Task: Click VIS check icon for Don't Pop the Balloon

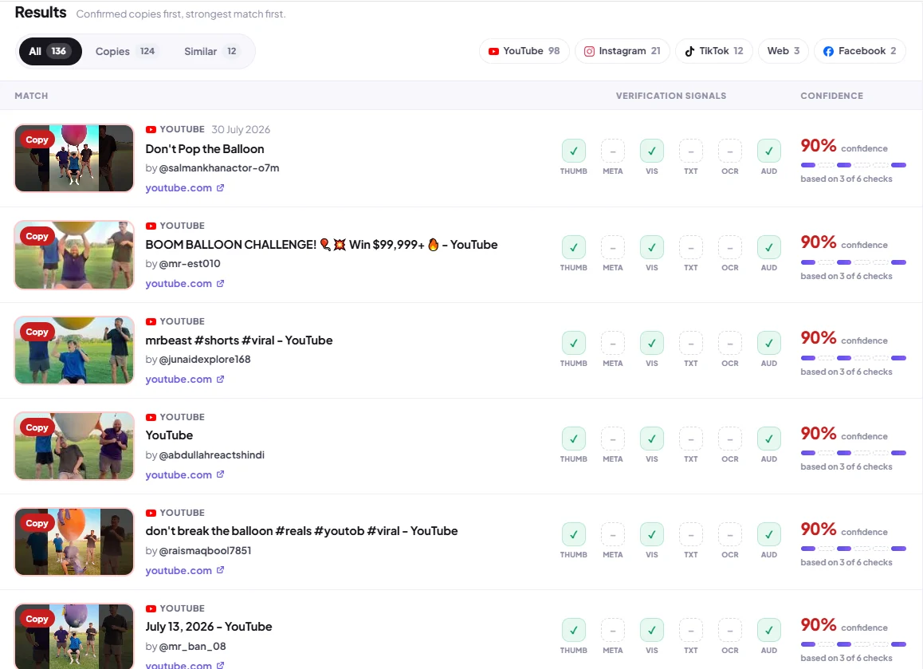Action: pos(652,152)
